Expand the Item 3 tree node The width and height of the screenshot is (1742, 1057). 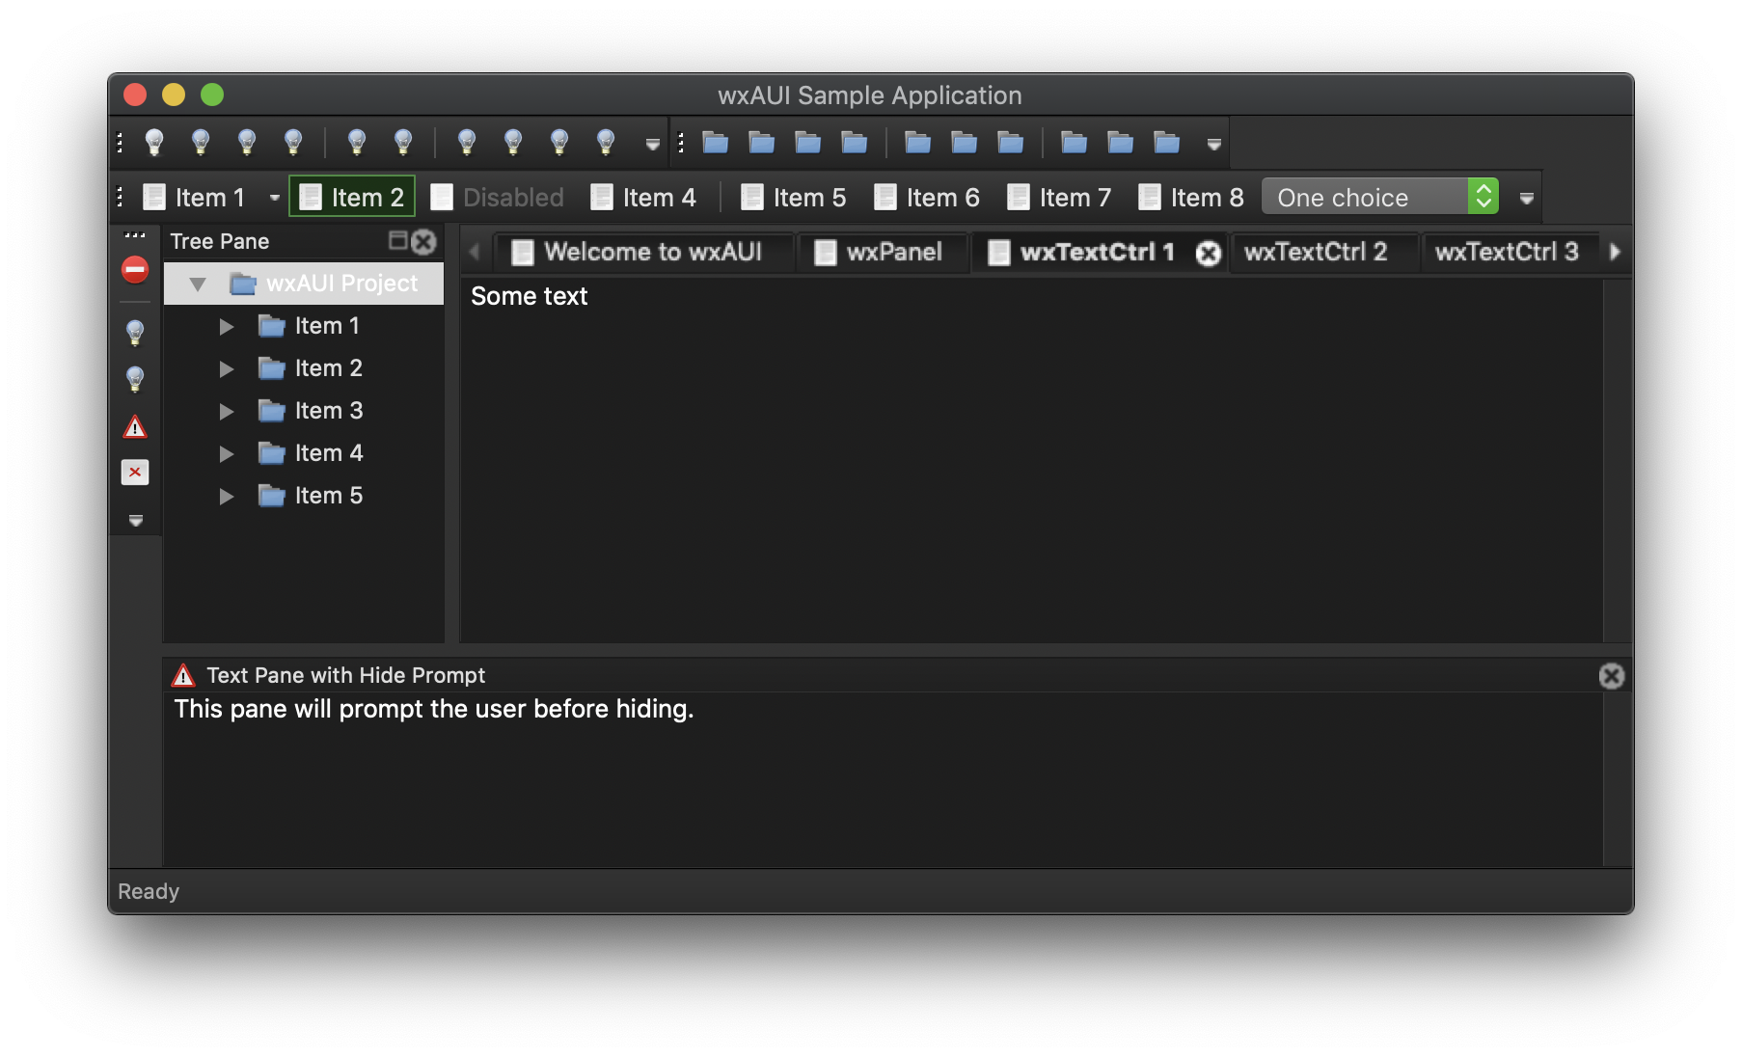click(x=227, y=411)
